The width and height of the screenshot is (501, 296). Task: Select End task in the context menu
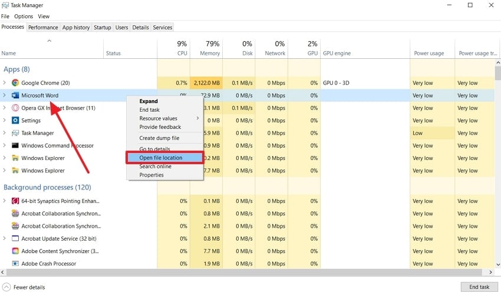pos(150,110)
